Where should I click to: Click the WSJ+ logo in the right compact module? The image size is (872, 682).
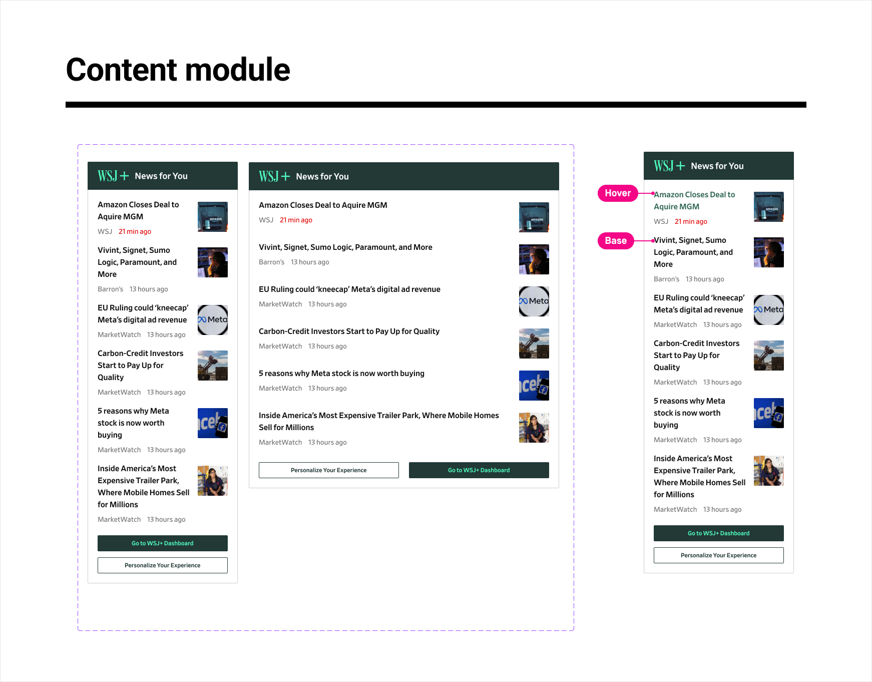pos(669,166)
